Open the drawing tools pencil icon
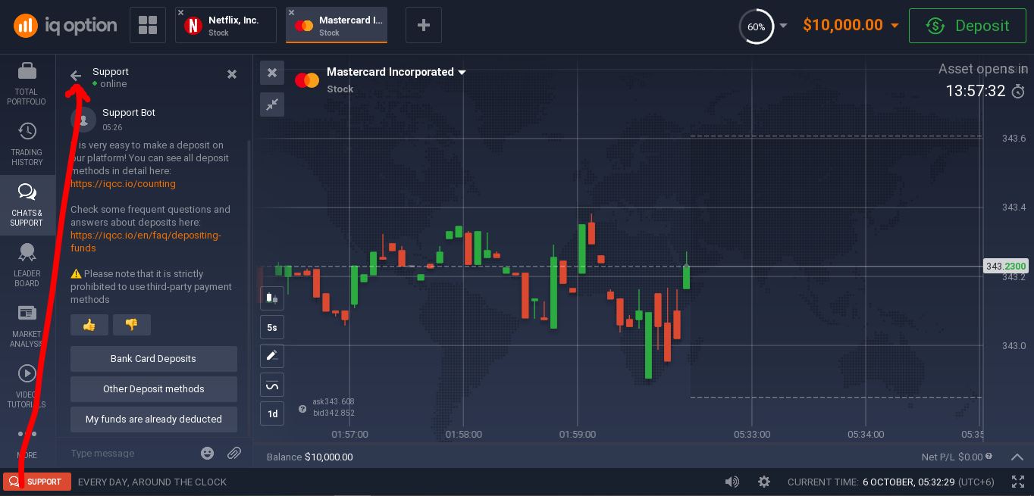Screen dimensions: 1034x496 [272, 356]
